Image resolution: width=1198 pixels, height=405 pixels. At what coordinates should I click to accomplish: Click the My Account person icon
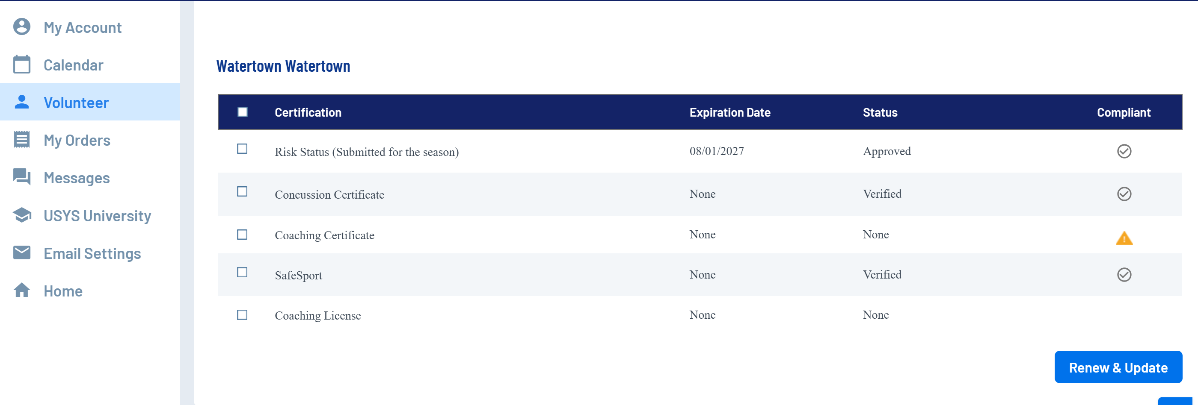22,27
